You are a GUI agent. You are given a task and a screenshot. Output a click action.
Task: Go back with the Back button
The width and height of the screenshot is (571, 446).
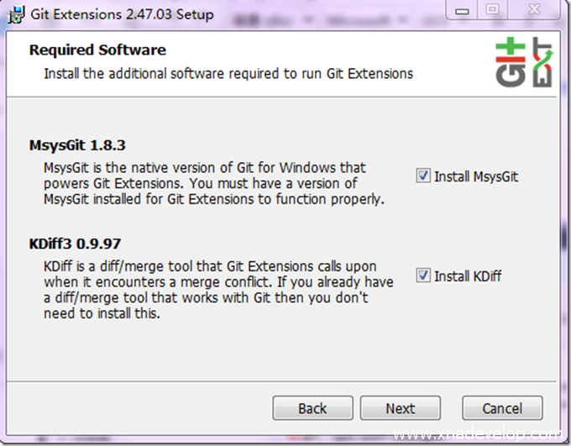click(312, 408)
